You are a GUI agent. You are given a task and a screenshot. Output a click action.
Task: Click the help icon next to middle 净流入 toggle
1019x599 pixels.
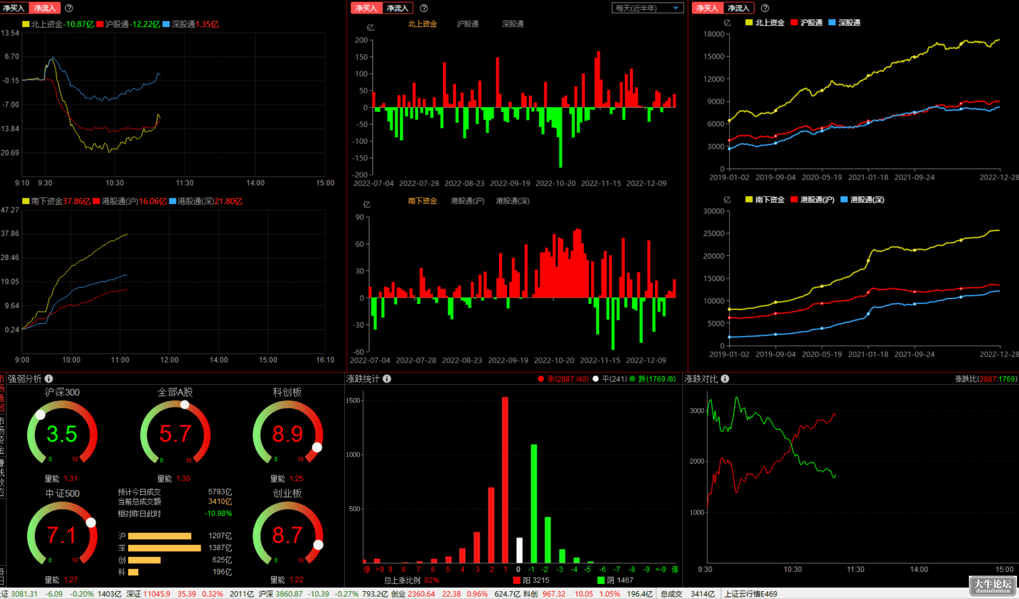pyautogui.click(x=424, y=8)
